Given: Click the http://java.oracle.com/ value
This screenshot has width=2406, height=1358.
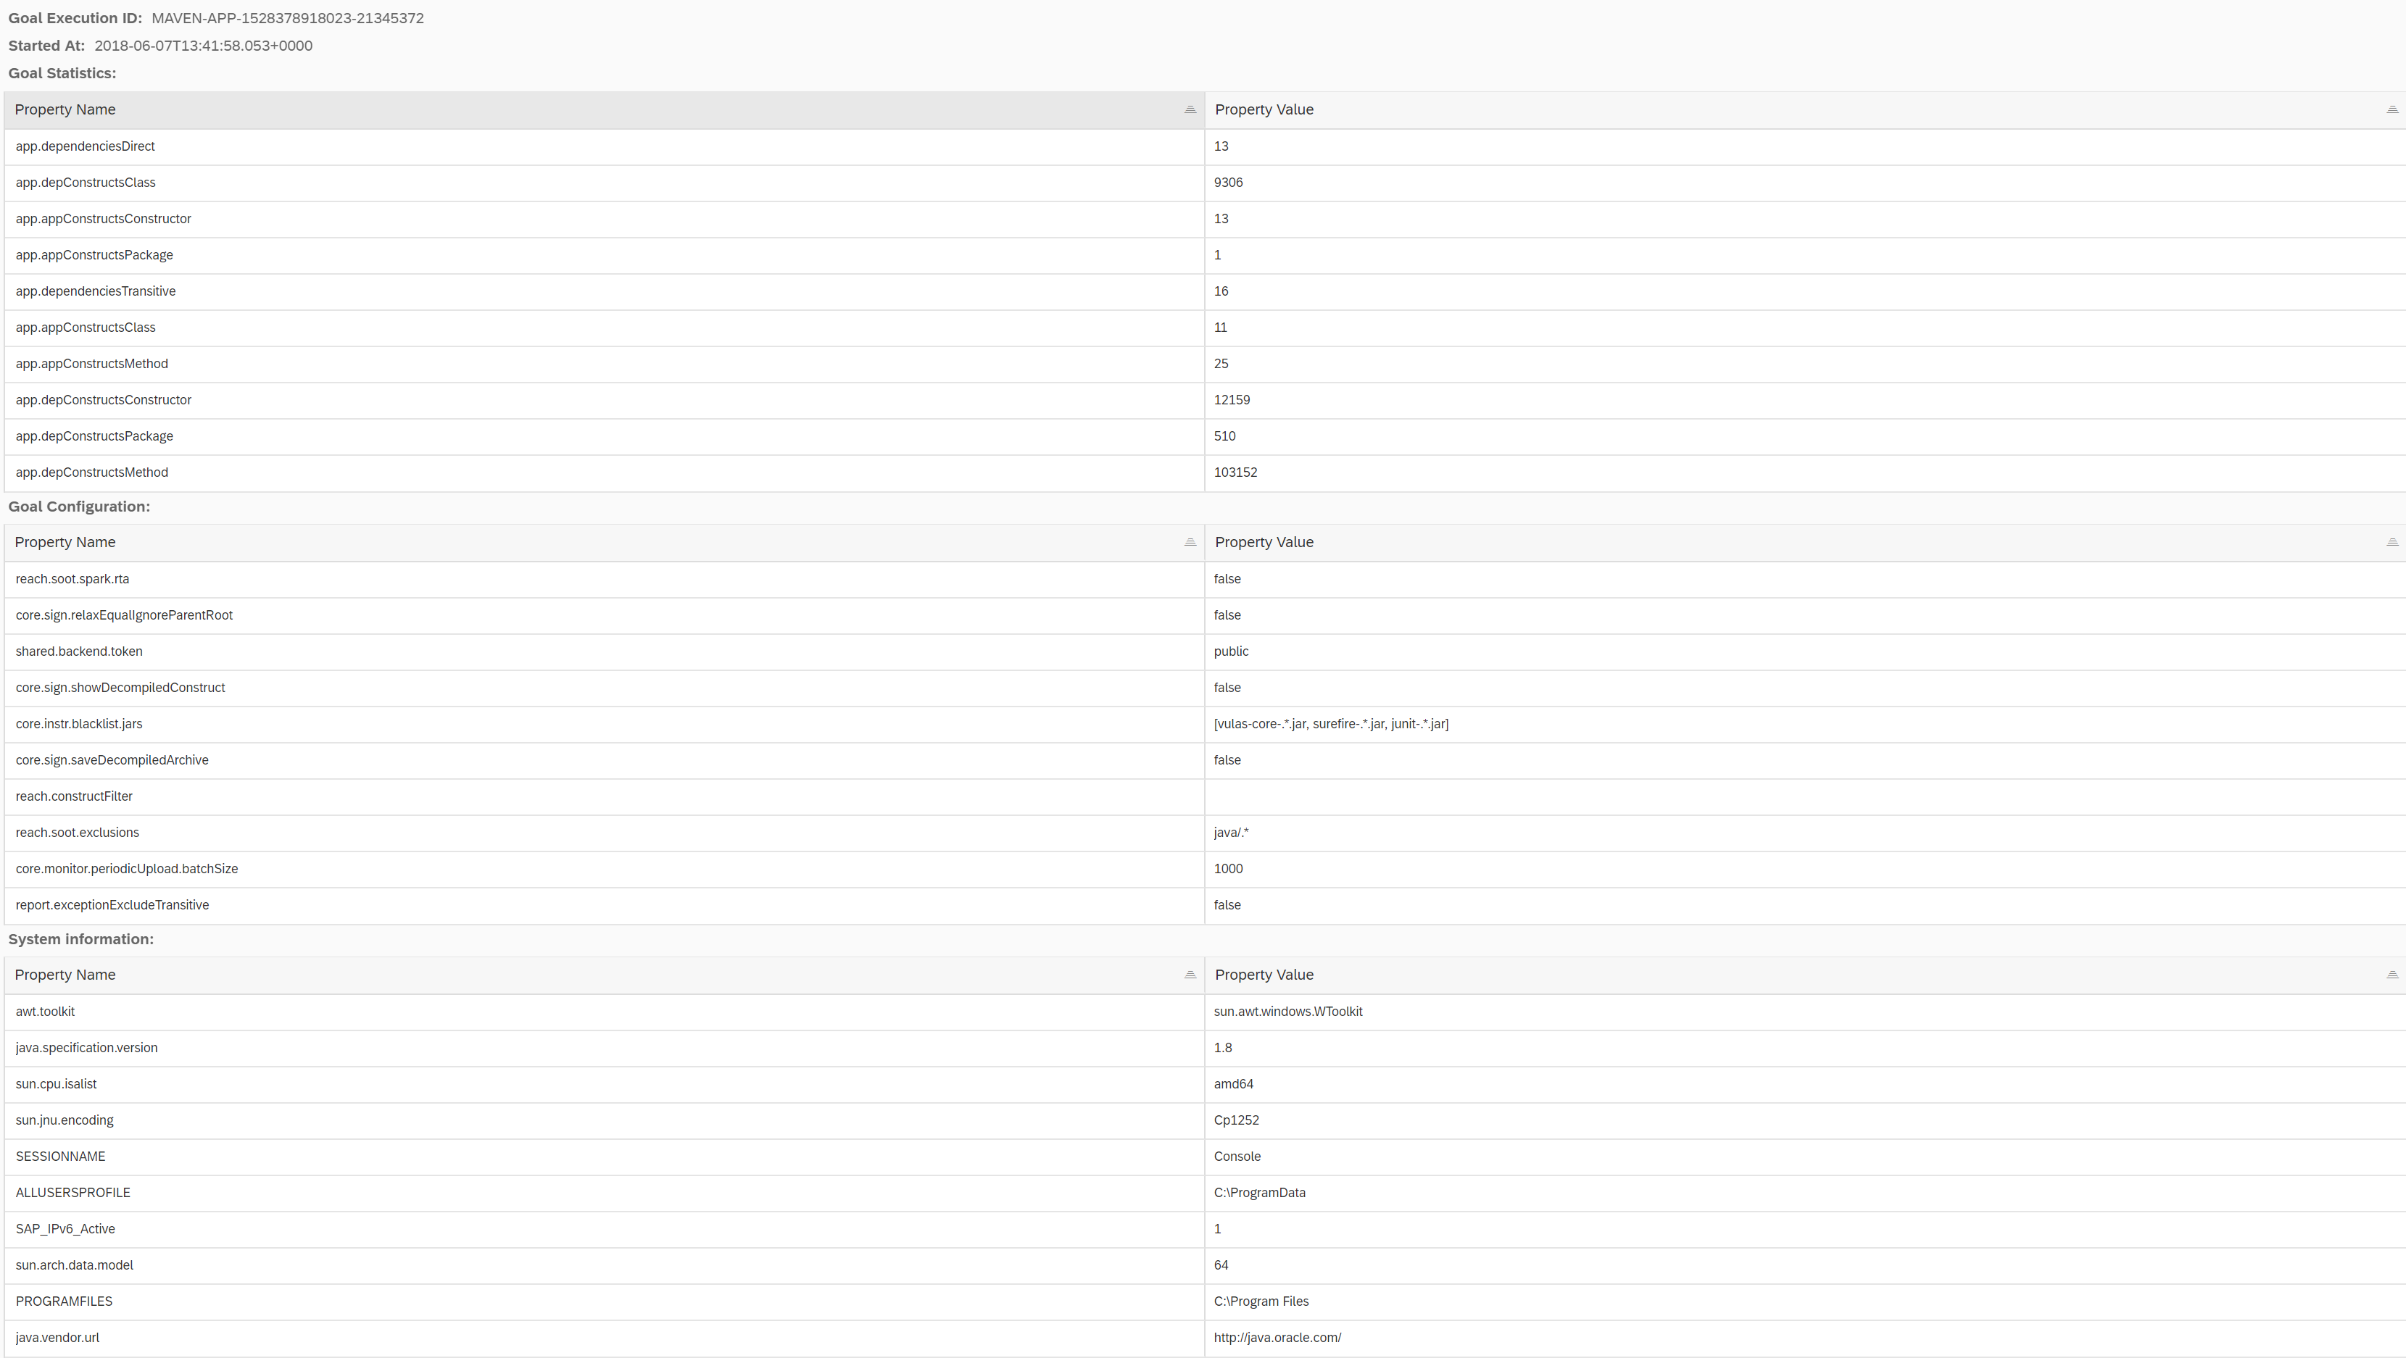Looking at the screenshot, I should tap(1277, 1338).
